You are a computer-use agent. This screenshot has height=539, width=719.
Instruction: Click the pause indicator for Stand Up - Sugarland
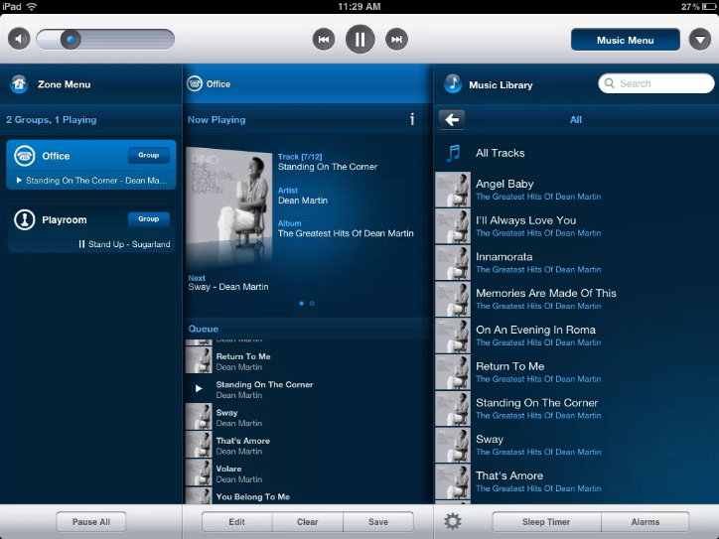pos(81,244)
